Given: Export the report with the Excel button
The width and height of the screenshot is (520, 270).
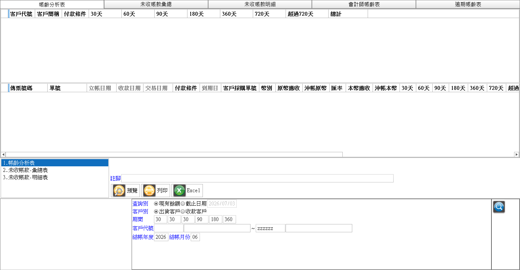Looking at the screenshot, I should (187, 191).
